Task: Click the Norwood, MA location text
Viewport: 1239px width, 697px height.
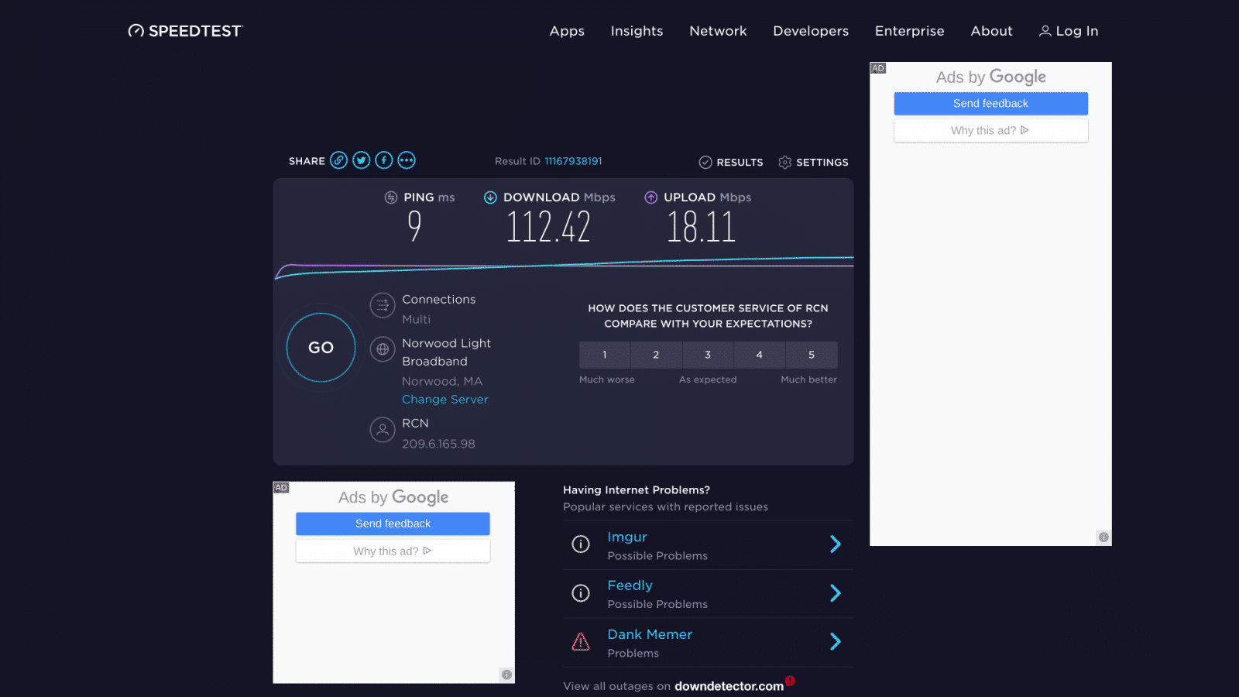Action: pos(442,381)
